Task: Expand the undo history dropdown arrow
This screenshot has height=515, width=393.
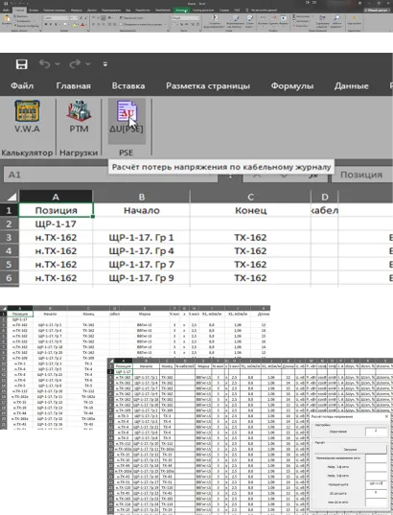Action: (x=58, y=64)
